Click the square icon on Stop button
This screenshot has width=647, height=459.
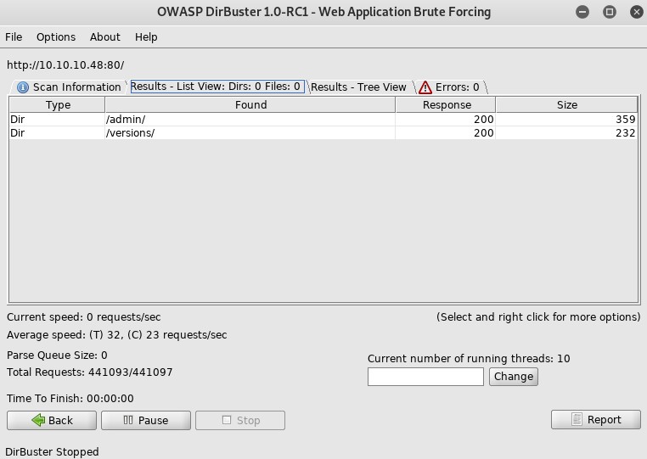(x=227, y=420)
